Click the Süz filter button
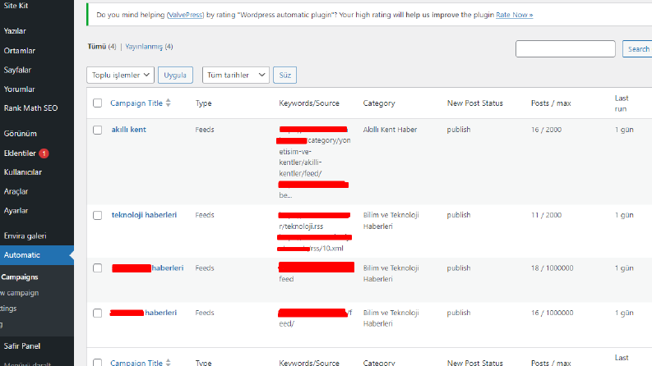The height and width of the screenshot is (366, 652). pos(284,75)
